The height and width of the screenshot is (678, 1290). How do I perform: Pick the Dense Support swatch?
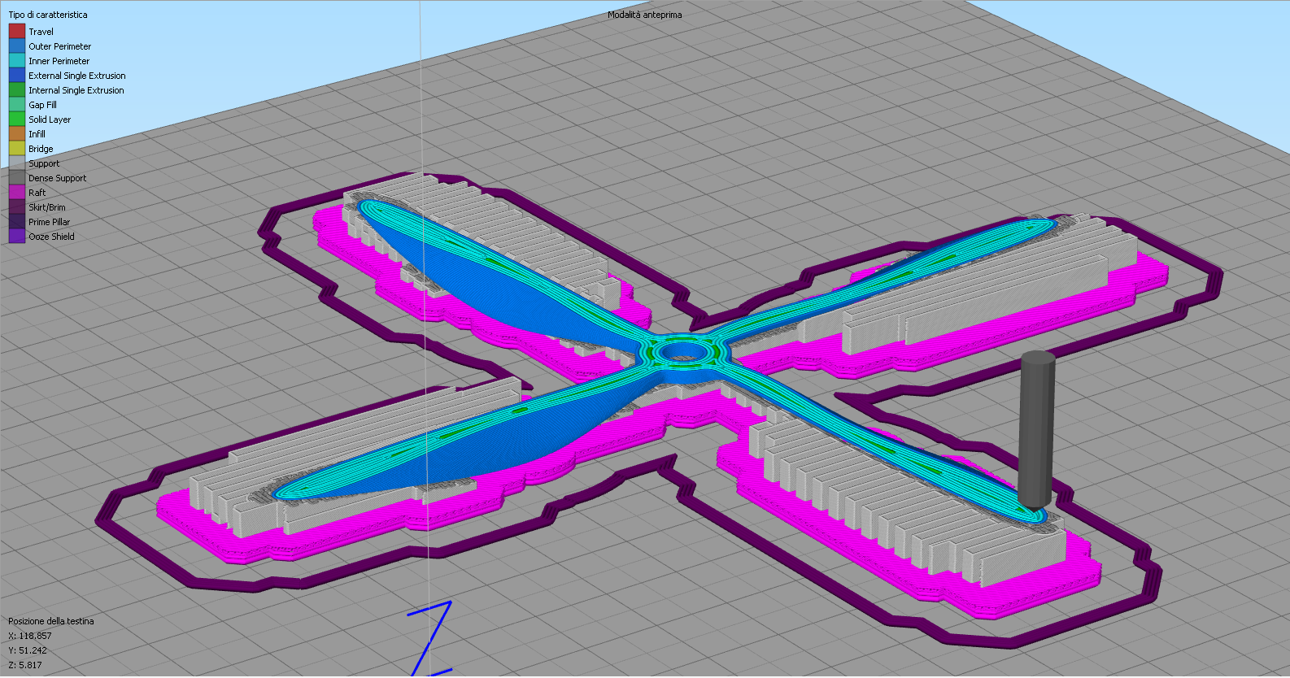point(17,178)
